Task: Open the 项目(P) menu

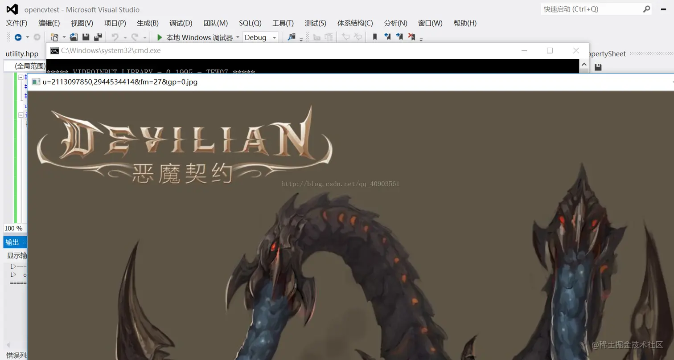Action: click(x=115, y=23)
